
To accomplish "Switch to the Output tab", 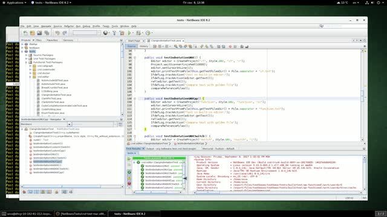I will [x=171, y=149].
